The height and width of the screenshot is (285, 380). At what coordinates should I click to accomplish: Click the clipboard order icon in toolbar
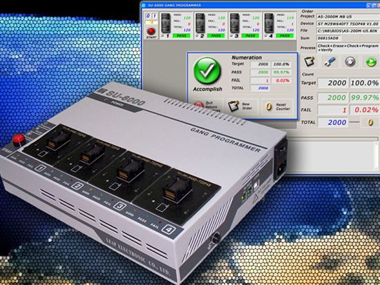click(x=310, y=61)
